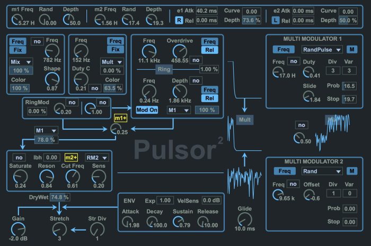Click the Overdrive knob showing 458.55
This screenshot has width=371, height=246.
tap(180, 51)
